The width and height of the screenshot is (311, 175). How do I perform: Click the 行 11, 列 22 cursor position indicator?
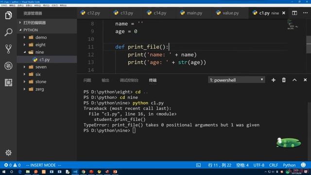tap(220, 165)
